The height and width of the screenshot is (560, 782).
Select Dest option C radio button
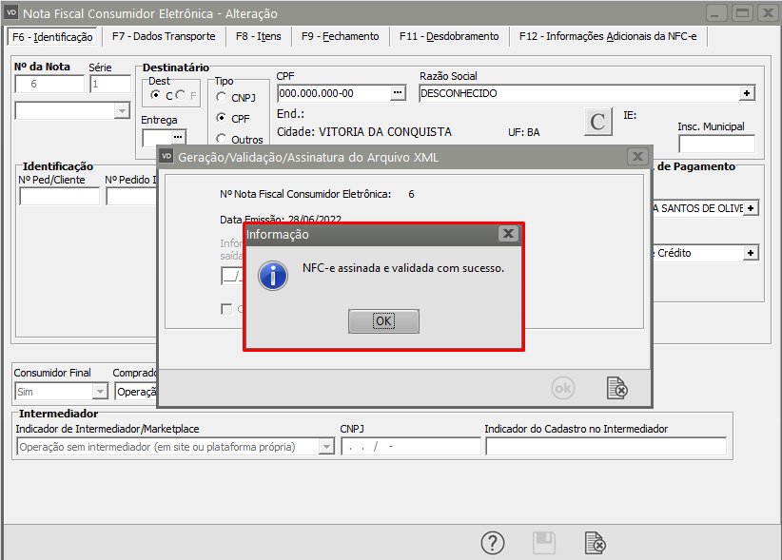(156, 95)
